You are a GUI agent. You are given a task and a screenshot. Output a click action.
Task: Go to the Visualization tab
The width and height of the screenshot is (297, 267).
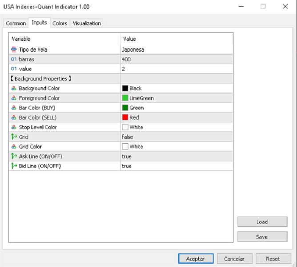click(x=87, y=23)
